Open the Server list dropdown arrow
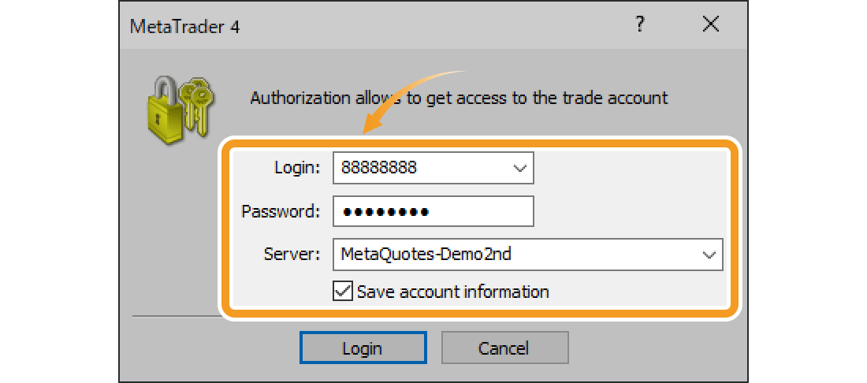The width and height of the screenshot is (867, 383). 709,255
